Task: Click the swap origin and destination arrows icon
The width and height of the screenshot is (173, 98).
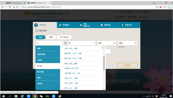Action: pos(66,43)
